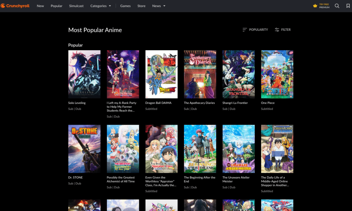The width and height of the screenshot is (352, 211).
Task: Click Possibly the Greatest Alchemist title
Action: pyautogui.click(x=121, y=179)
